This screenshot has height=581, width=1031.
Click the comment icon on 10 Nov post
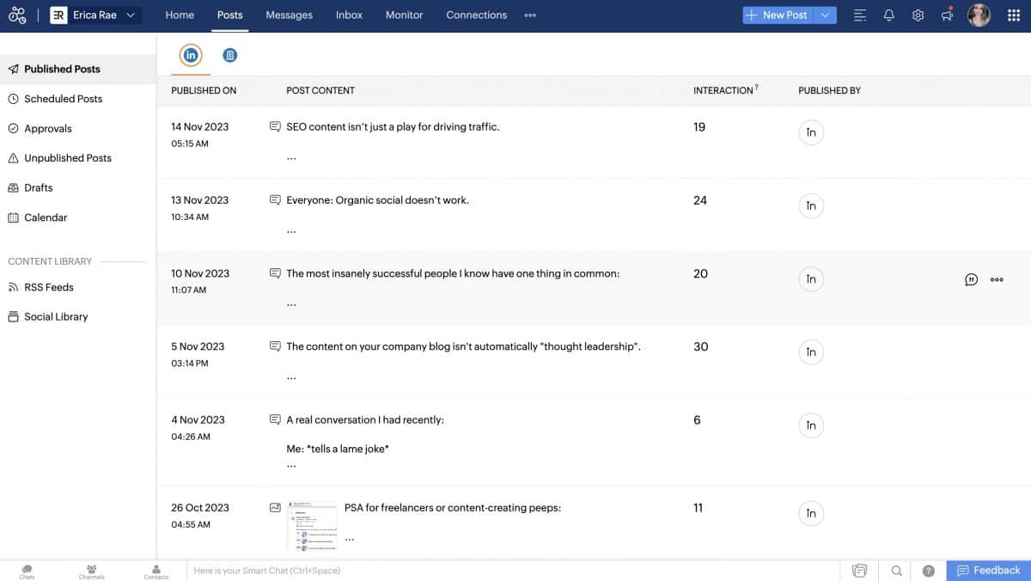coord(971,279)
